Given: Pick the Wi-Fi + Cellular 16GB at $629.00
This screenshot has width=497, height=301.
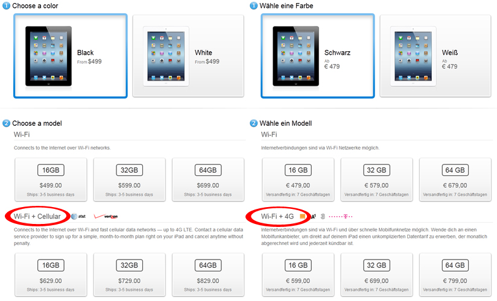Looking at the screenshot, I should (x=51, y=275).
